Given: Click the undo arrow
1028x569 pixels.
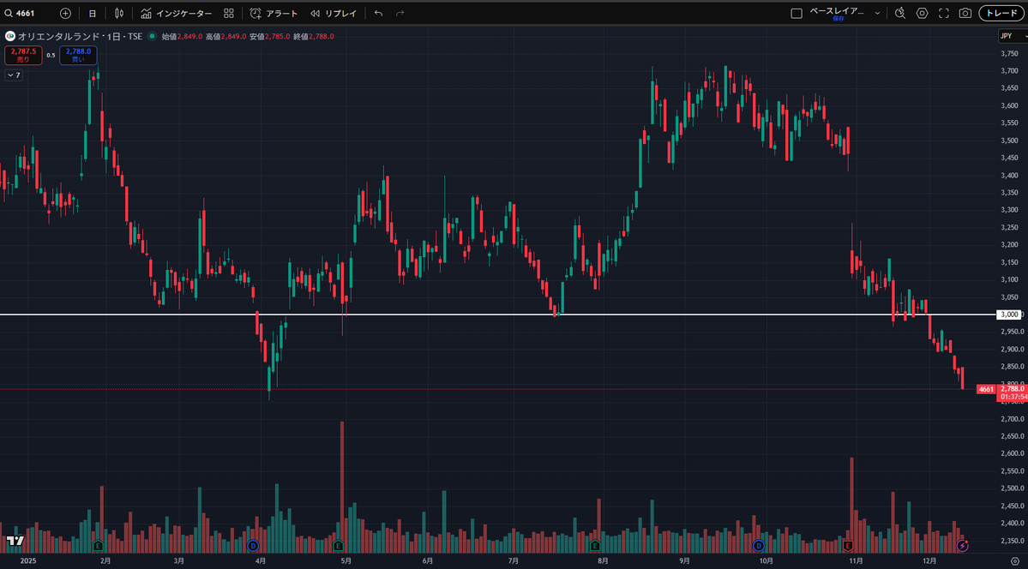Looking at the screenshot, I should point(378,14).
